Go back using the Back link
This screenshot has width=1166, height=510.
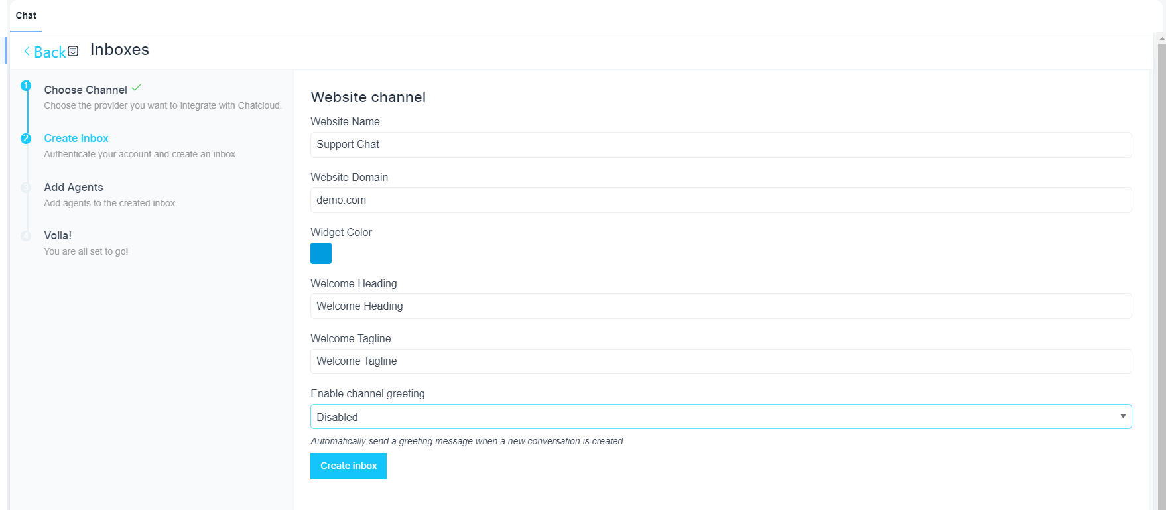[45, 52]
